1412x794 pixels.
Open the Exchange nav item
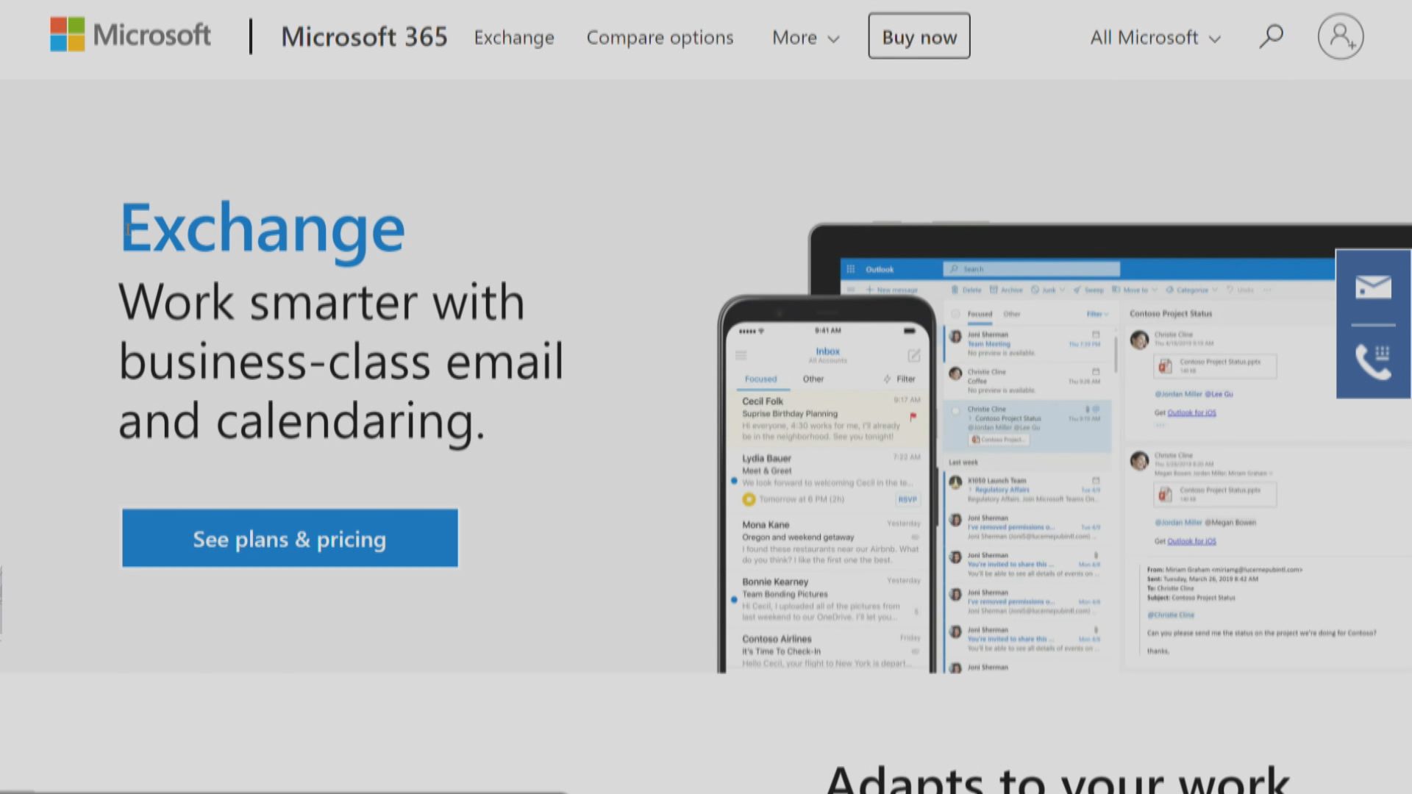click(x=514, y=37)
